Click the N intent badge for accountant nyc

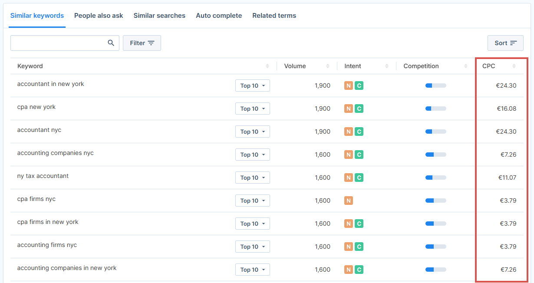coord(349,132)
